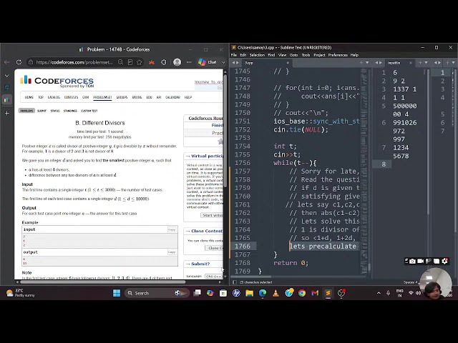
Task: Add a new tab in Edge sidebar
Action: 7,113
